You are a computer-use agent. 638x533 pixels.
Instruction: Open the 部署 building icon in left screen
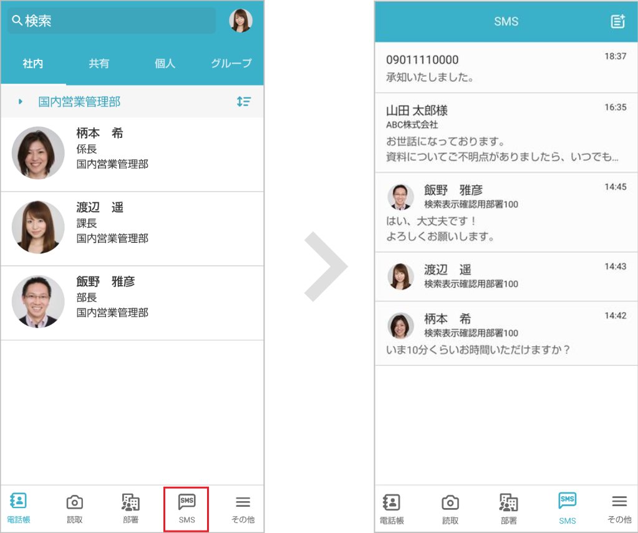click(130, 502)
